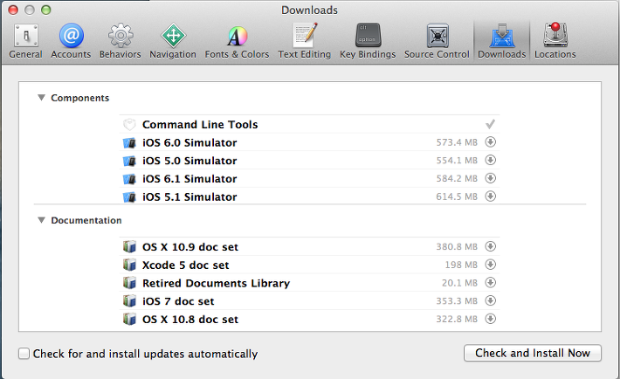Select the Command Line Tools row text
The height and width of the screenshot is (379, 620).
pyautogui.click(x=200, y=125)
